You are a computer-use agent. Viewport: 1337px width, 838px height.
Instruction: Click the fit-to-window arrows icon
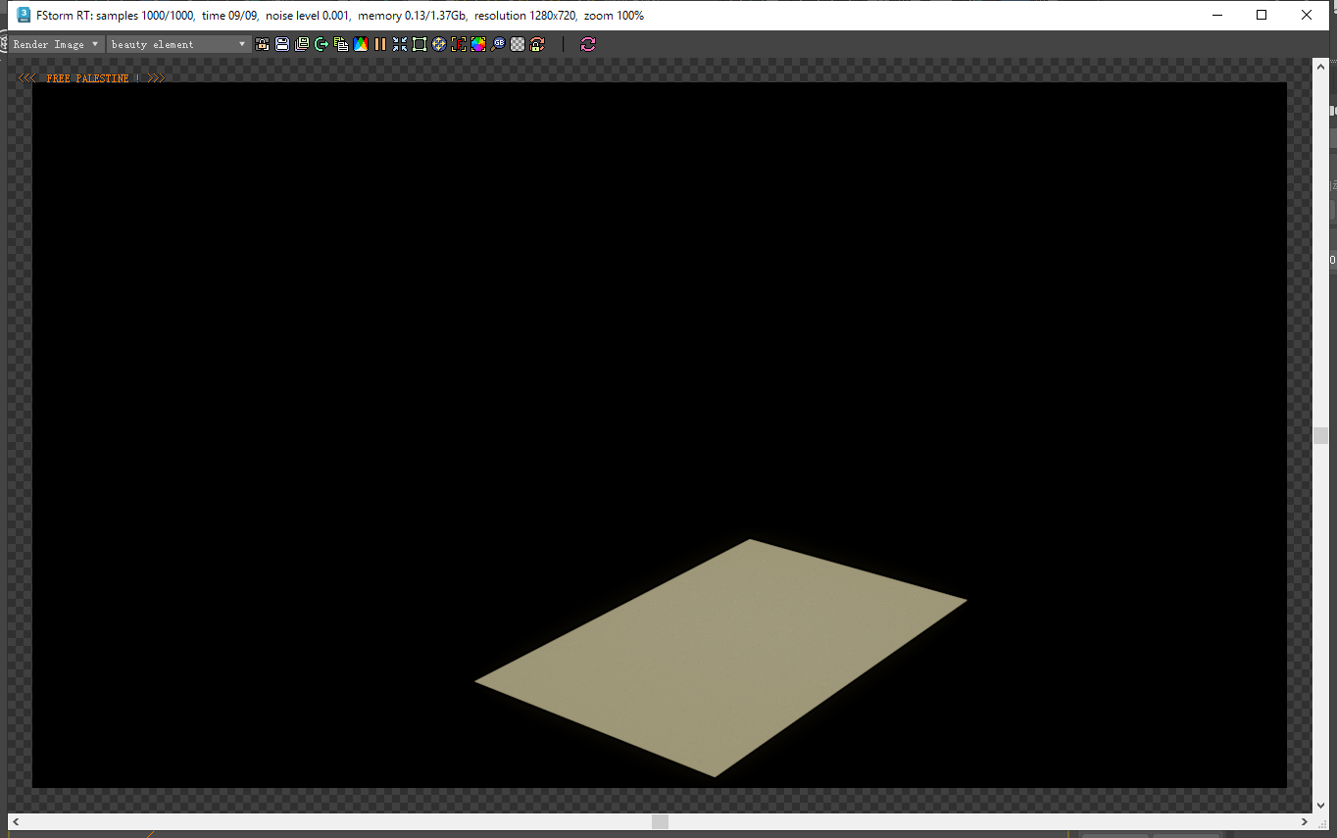[x=400, y=44]
